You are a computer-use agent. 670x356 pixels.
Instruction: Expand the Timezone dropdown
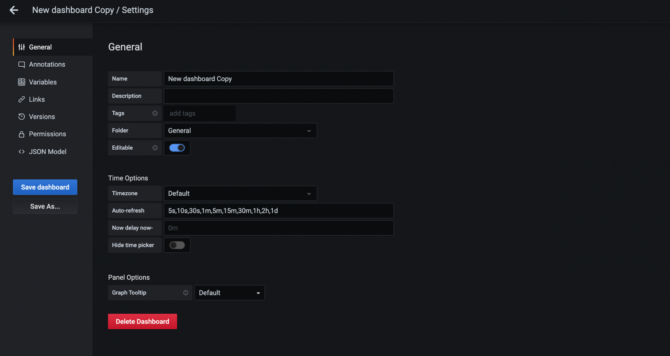pyautogui.click(x=240, y=194)
